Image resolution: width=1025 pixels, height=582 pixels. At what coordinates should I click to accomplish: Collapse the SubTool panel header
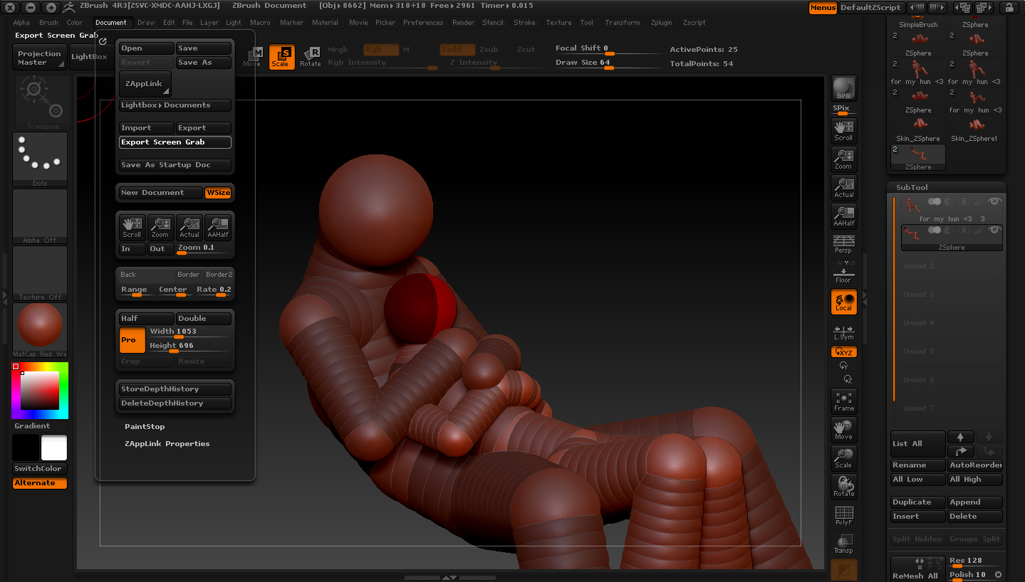coord(912,188)
